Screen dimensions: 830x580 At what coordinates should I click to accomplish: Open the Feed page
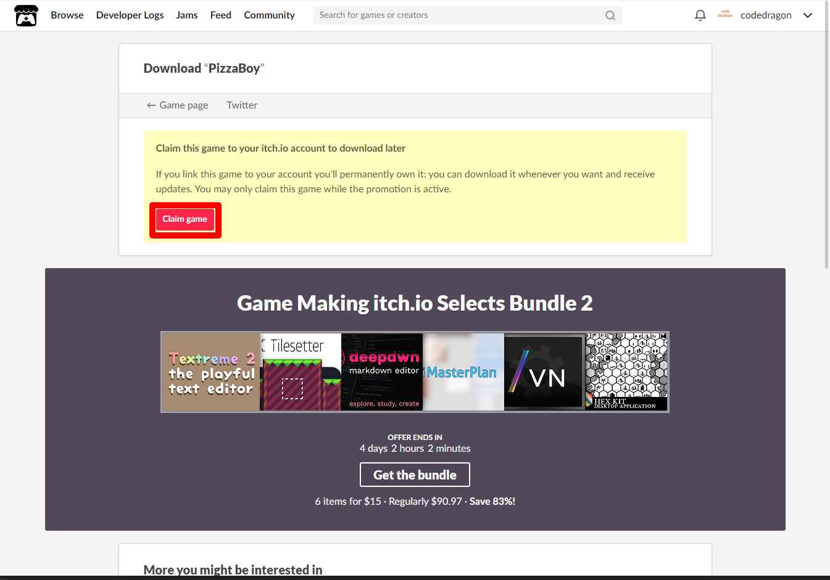[221, 15]
